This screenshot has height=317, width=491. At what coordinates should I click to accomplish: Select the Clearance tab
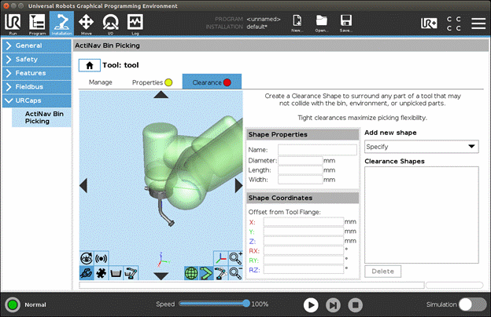coord(212,82)
